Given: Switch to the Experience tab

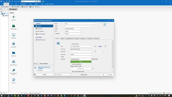Looking at the screenshot, I should [x=83, y=39].
